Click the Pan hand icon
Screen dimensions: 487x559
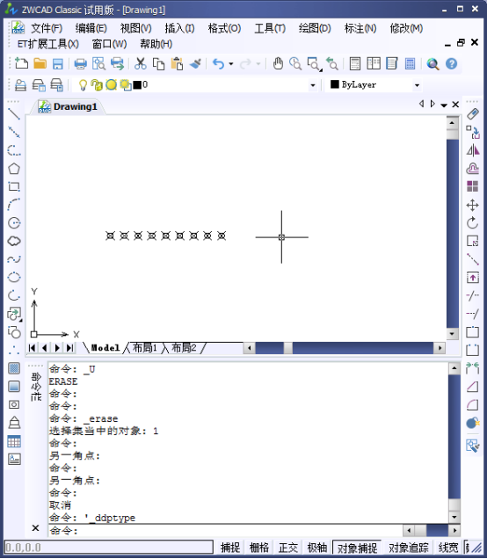(278, 64)
